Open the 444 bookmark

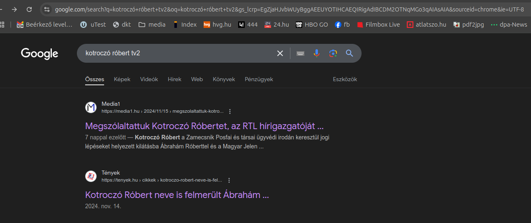coord(248,25)
